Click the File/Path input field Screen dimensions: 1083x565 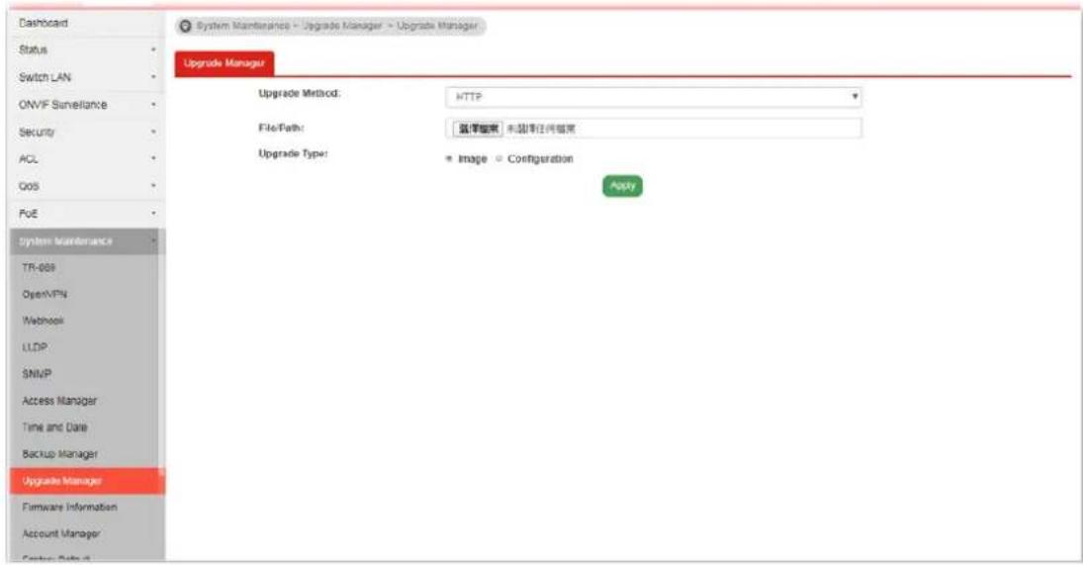tap(654, 129)
